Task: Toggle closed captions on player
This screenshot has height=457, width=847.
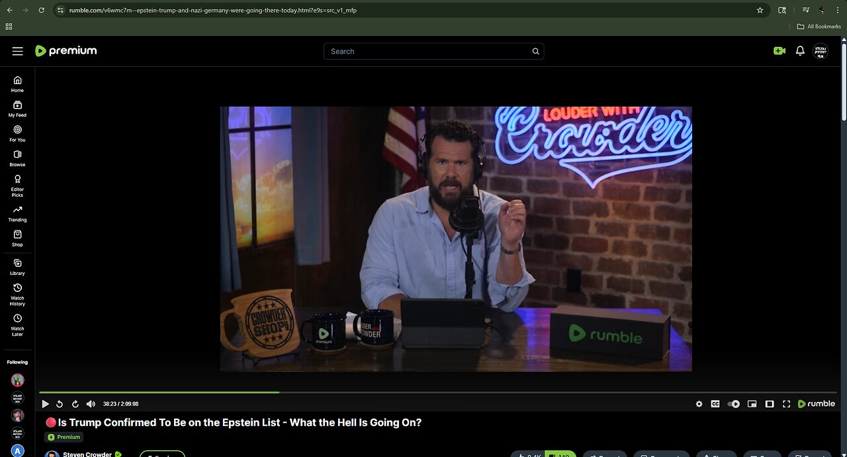Action: (x=715, y=404)
